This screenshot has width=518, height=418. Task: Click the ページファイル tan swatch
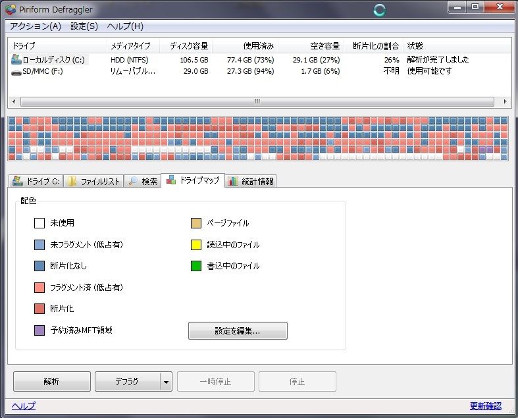point(196,223)
